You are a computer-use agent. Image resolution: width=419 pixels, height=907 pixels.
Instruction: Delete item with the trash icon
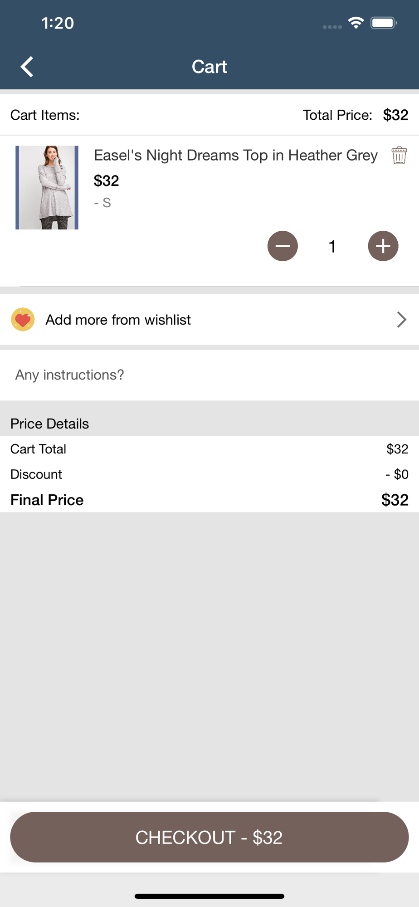399,156
